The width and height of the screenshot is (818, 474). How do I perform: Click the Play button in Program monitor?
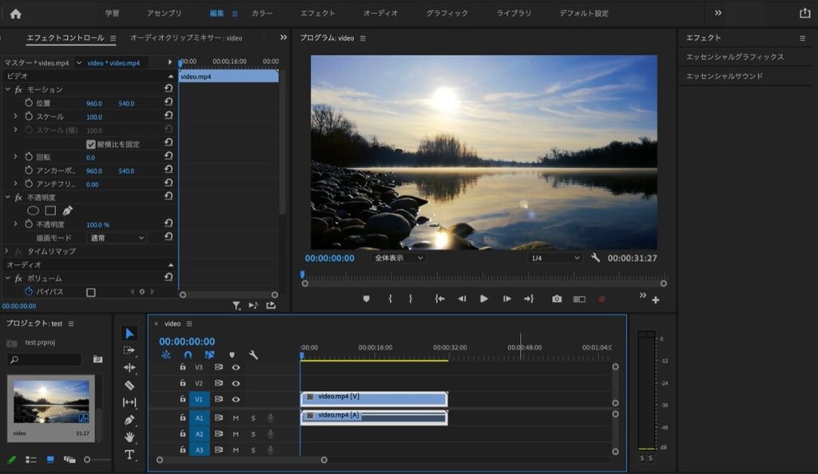click(x=484, y=298)
